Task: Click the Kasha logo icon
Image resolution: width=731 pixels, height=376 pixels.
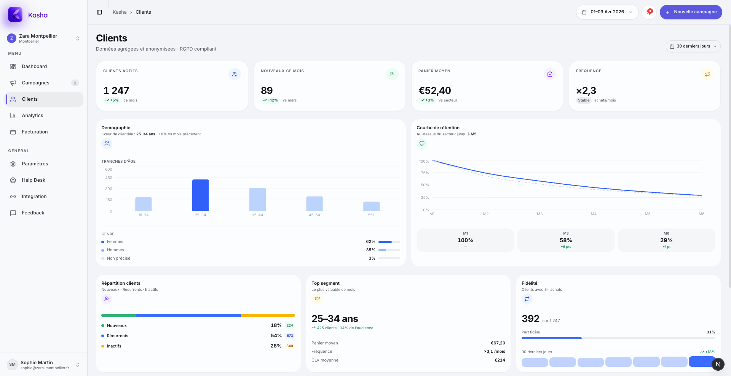Action: [15, 15]
